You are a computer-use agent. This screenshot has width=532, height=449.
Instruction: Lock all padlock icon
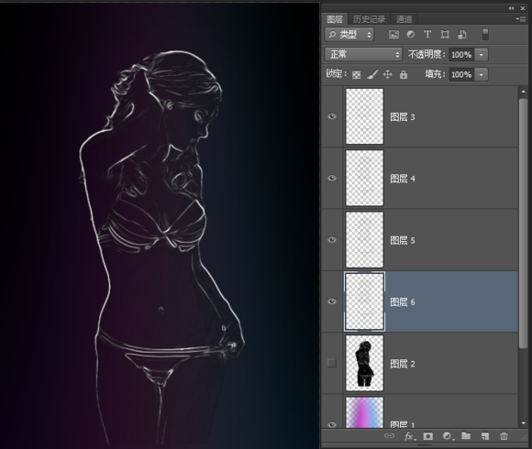tap(403, 74)
